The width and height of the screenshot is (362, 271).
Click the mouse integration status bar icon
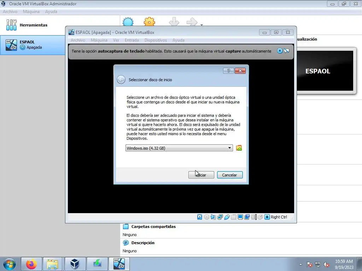pyautogui.click(x=261, y=217)
